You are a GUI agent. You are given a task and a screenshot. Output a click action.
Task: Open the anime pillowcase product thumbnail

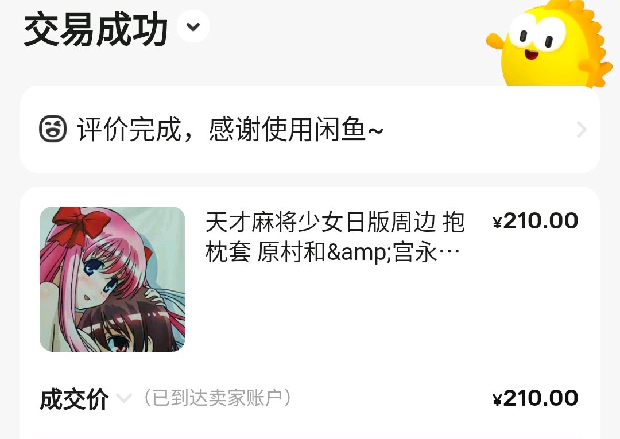click(113, 279)
